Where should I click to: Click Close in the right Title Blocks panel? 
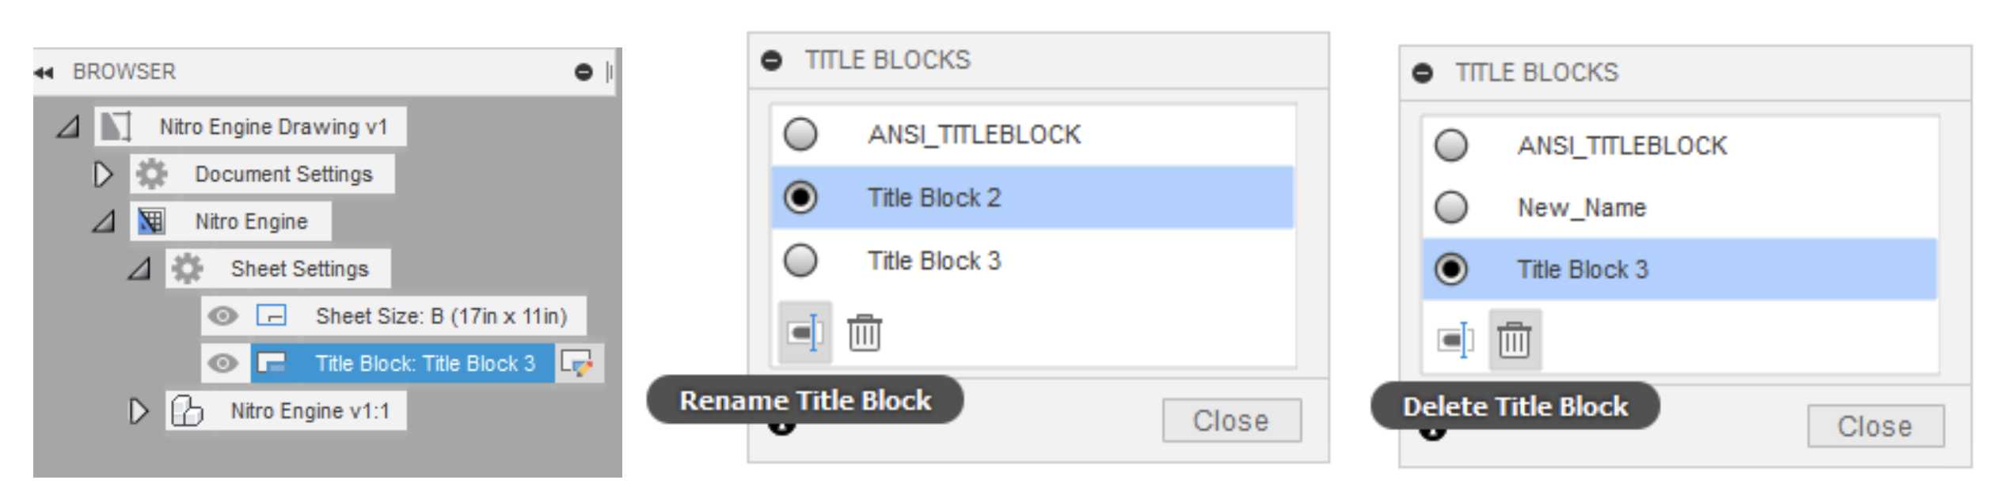pyautogui.click(x=1874, y=426)
